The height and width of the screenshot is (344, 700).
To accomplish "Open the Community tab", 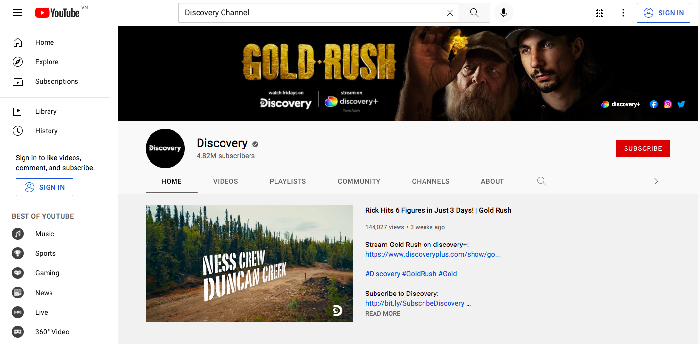I will click(359, 181).
